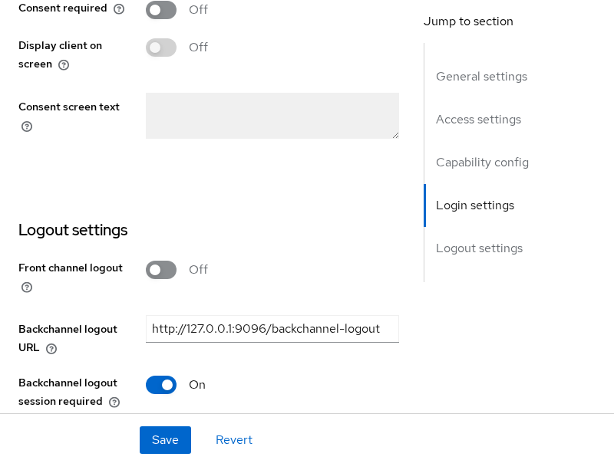
Task: Toggle the Consent required switch
Action: click(161, 10)
